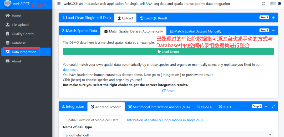Click the redo arrow icon beside Reset
Viewport: 284px width, 137px height.
[x=164, y=91]
